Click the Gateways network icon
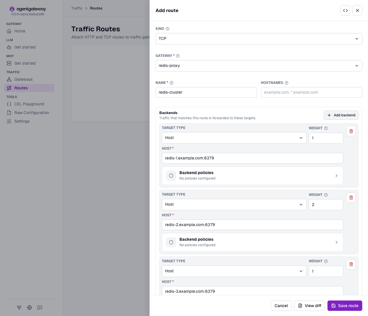Viewport: 368px width, 316px height. click(x=9, y=79)
